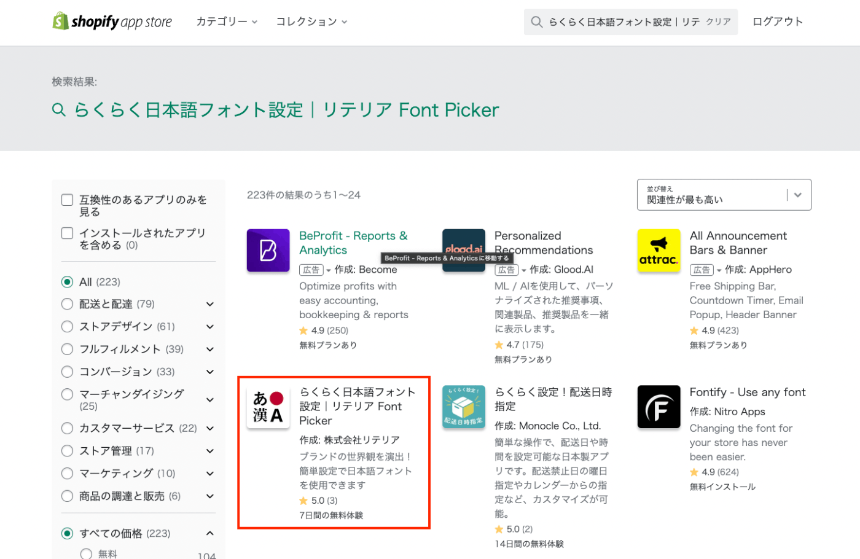Select すべての価格 (223) radio option
This screenshot has width=860, height=559.
point(68,533)
